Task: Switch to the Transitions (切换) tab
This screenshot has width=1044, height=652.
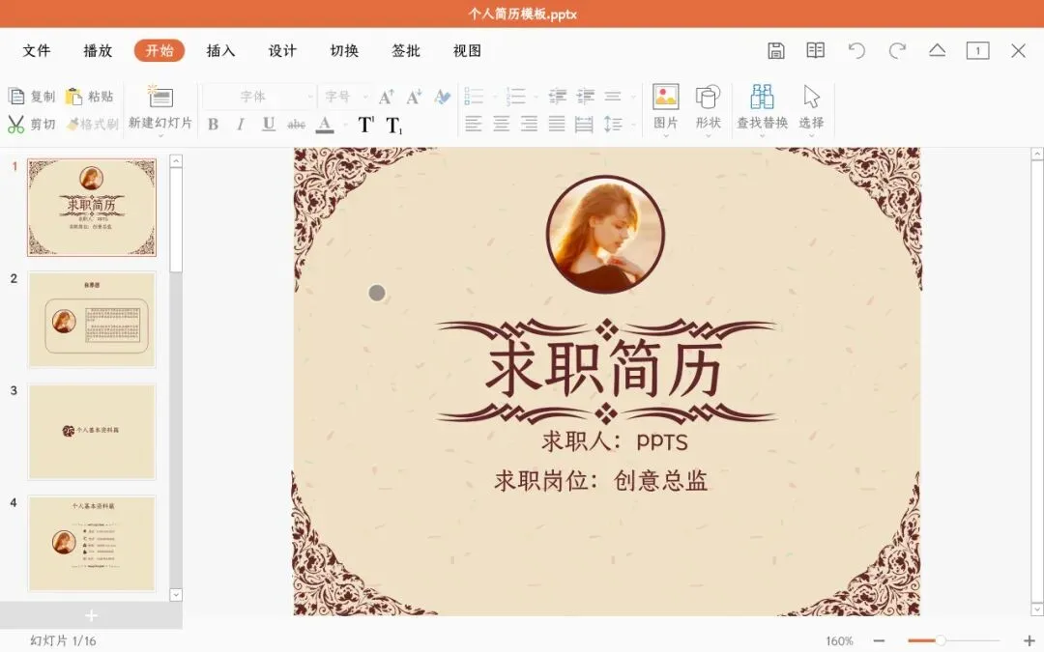Action: click(x=344, y=50)
